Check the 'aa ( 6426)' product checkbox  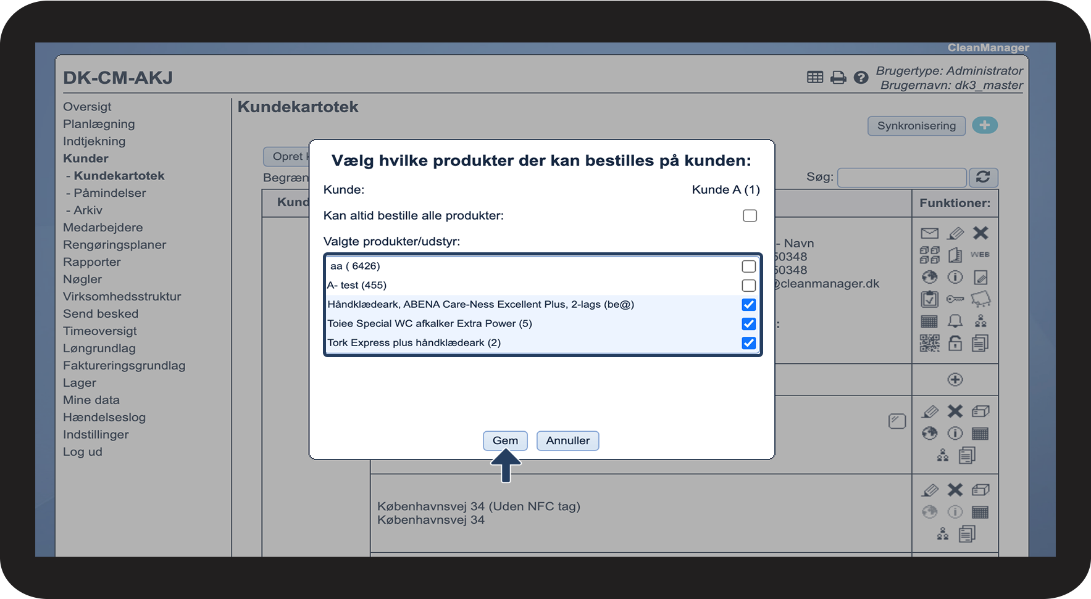pos(749,266)
